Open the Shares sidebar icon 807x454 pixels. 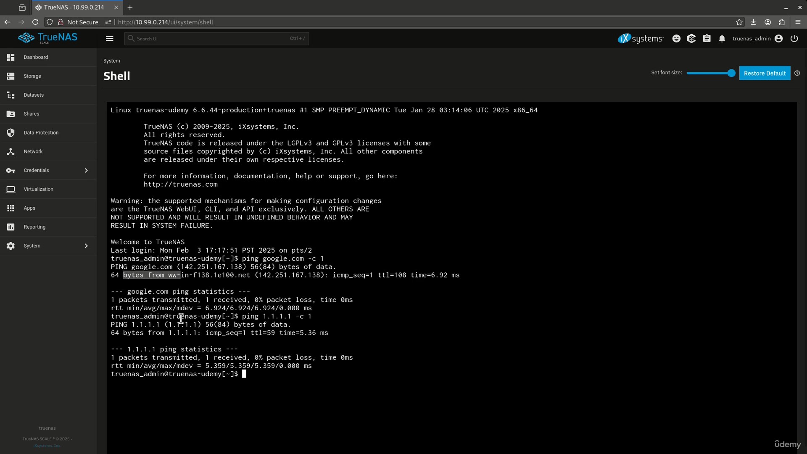point(11,114)
